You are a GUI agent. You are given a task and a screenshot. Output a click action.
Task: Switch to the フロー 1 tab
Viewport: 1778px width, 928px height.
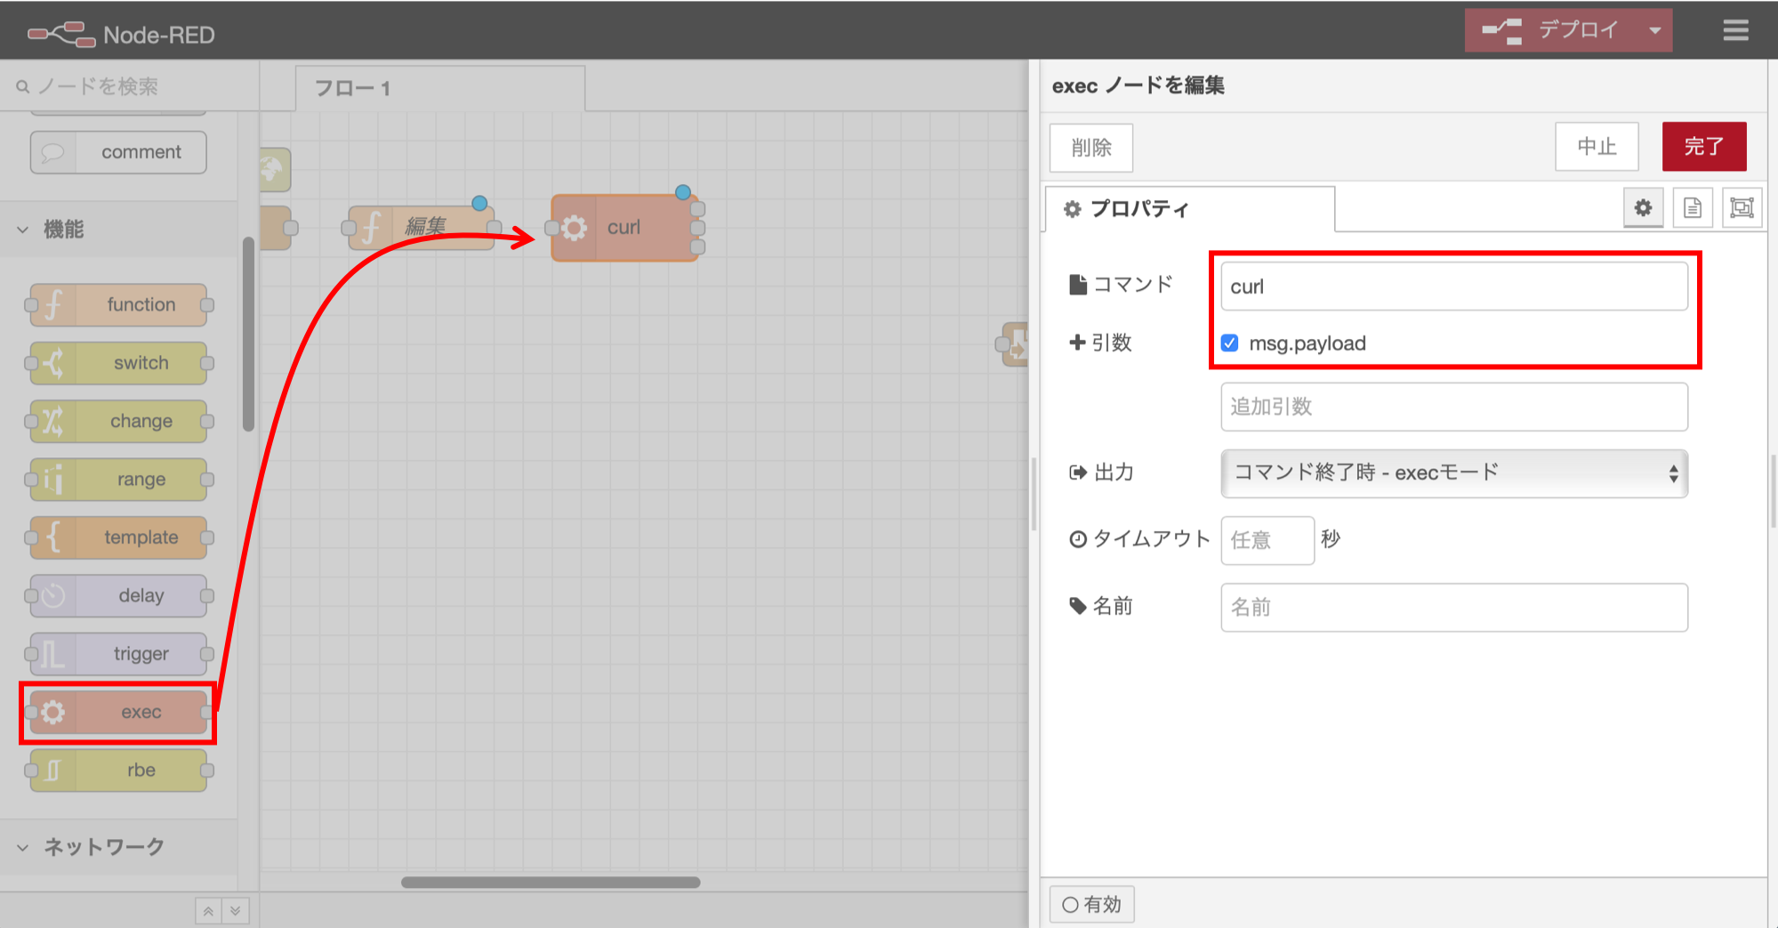352,87
